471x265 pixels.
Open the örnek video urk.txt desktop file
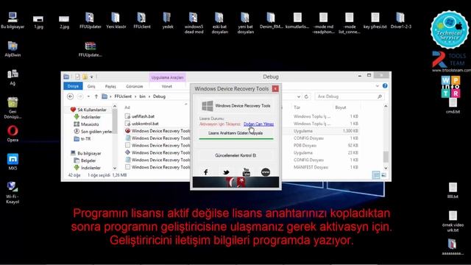(453, 222)
